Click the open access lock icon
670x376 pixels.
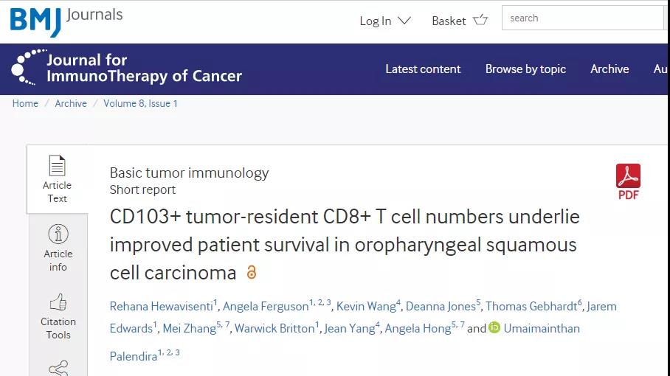252,272
